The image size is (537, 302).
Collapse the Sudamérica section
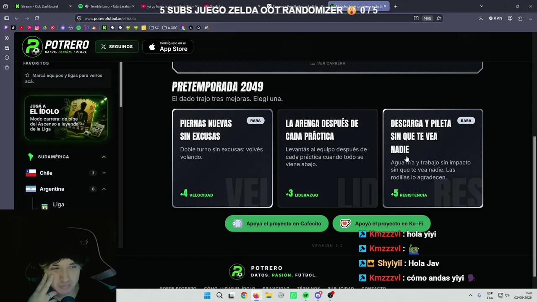(104, 157)
